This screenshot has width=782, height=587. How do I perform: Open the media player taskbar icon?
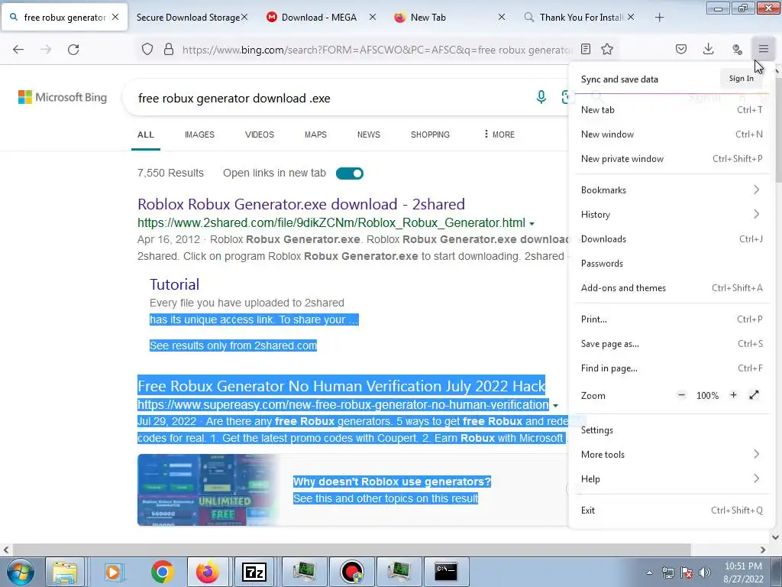[x=113, y=572]
